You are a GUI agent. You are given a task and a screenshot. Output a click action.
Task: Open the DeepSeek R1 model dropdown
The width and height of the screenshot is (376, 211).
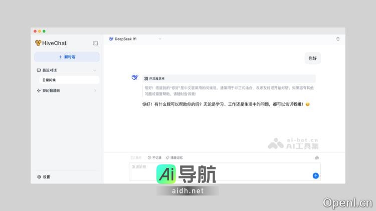pos(135,39)
